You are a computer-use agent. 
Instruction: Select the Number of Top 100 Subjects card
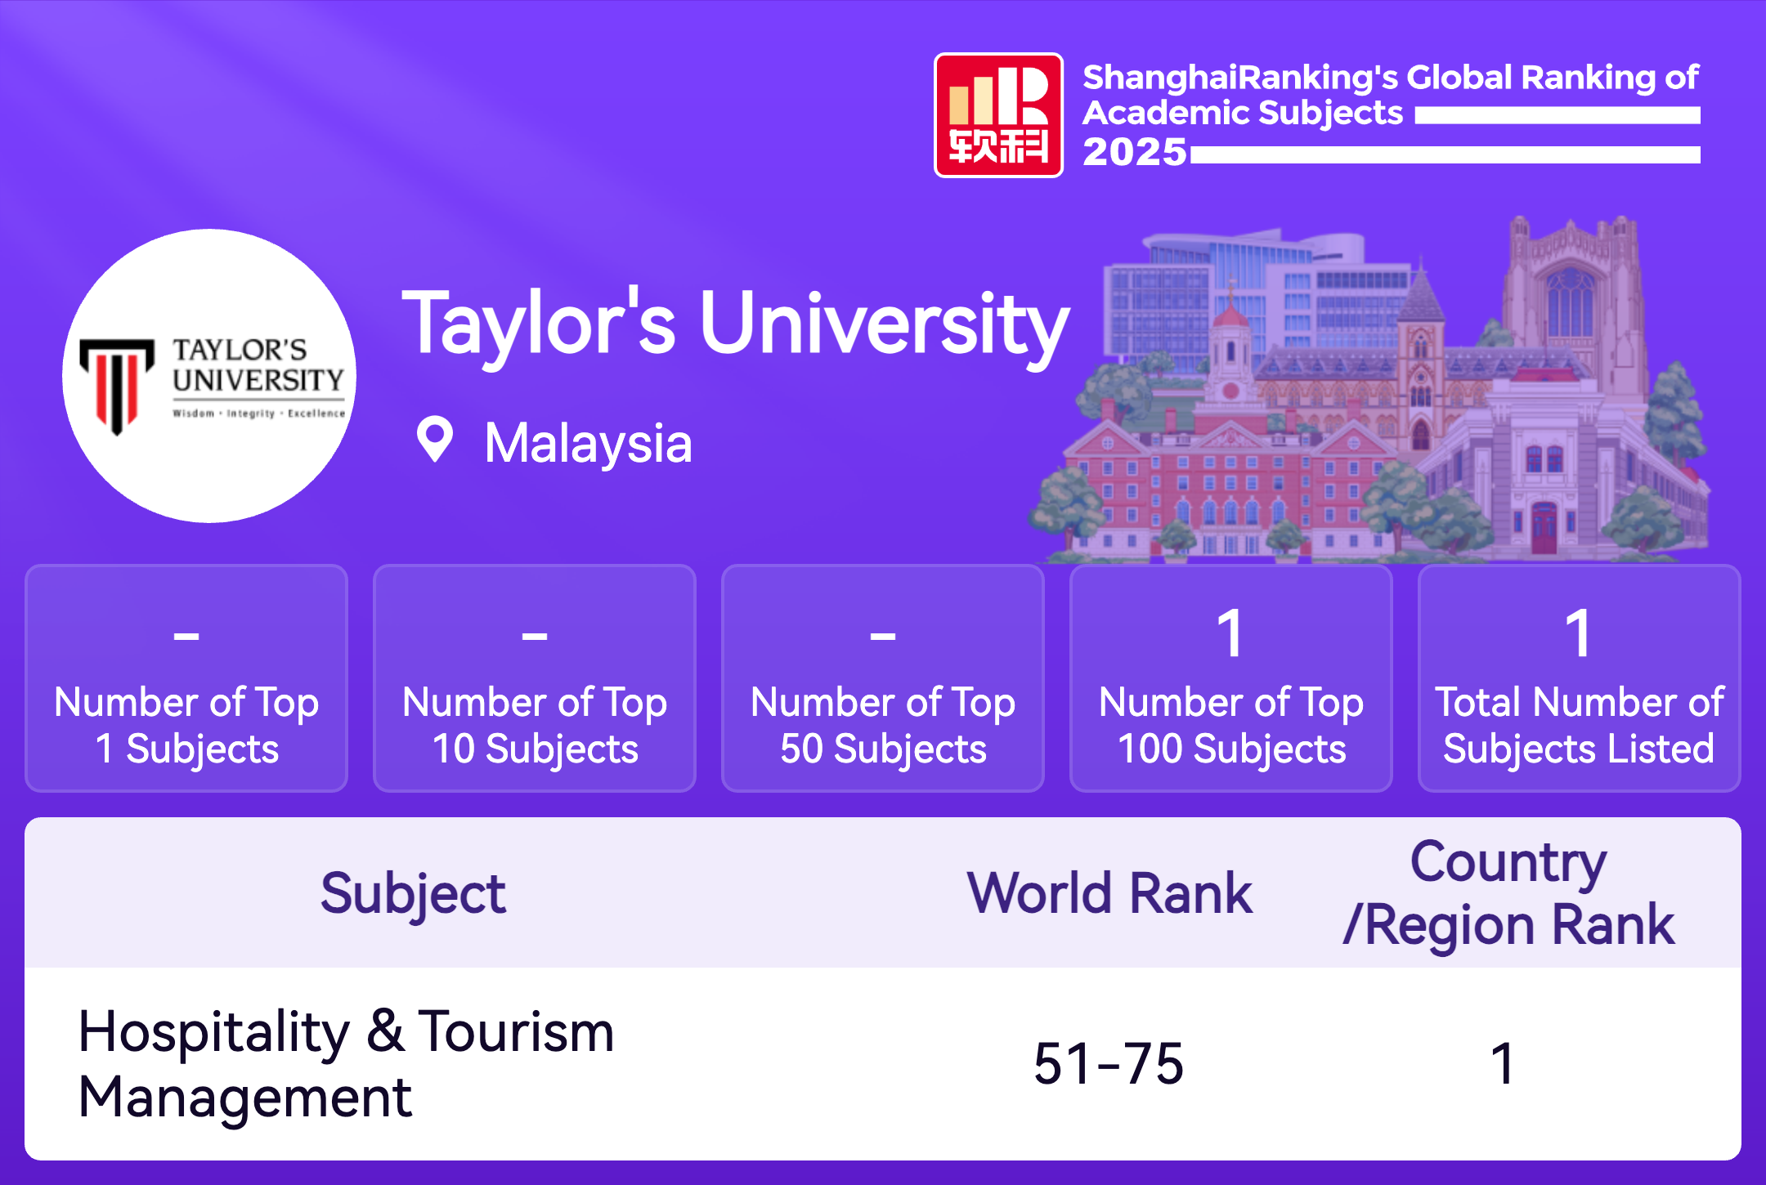[1231, 678]
